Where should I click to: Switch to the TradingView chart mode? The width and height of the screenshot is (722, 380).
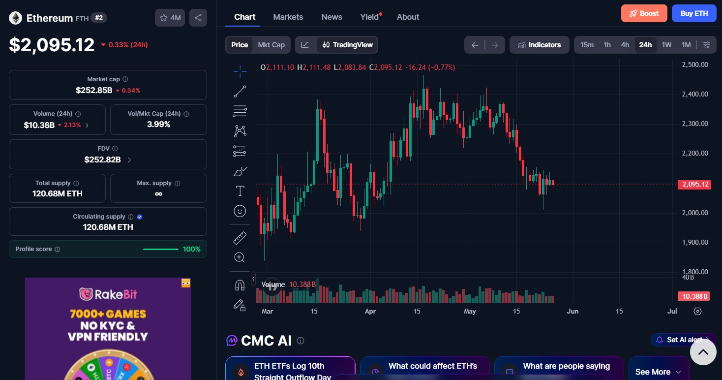pyautogui.click(x=348, y=45)
